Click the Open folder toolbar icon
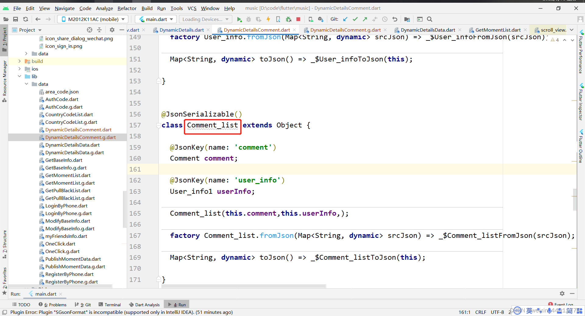Screen dimensions: 585x316 coord(6,19)
